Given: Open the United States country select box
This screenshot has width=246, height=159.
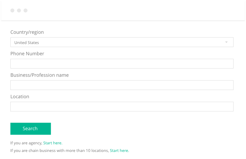Looking at the screenshot, I should click(122, 42).
